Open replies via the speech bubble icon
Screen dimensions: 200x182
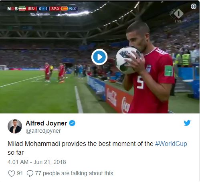coord(30,174)
